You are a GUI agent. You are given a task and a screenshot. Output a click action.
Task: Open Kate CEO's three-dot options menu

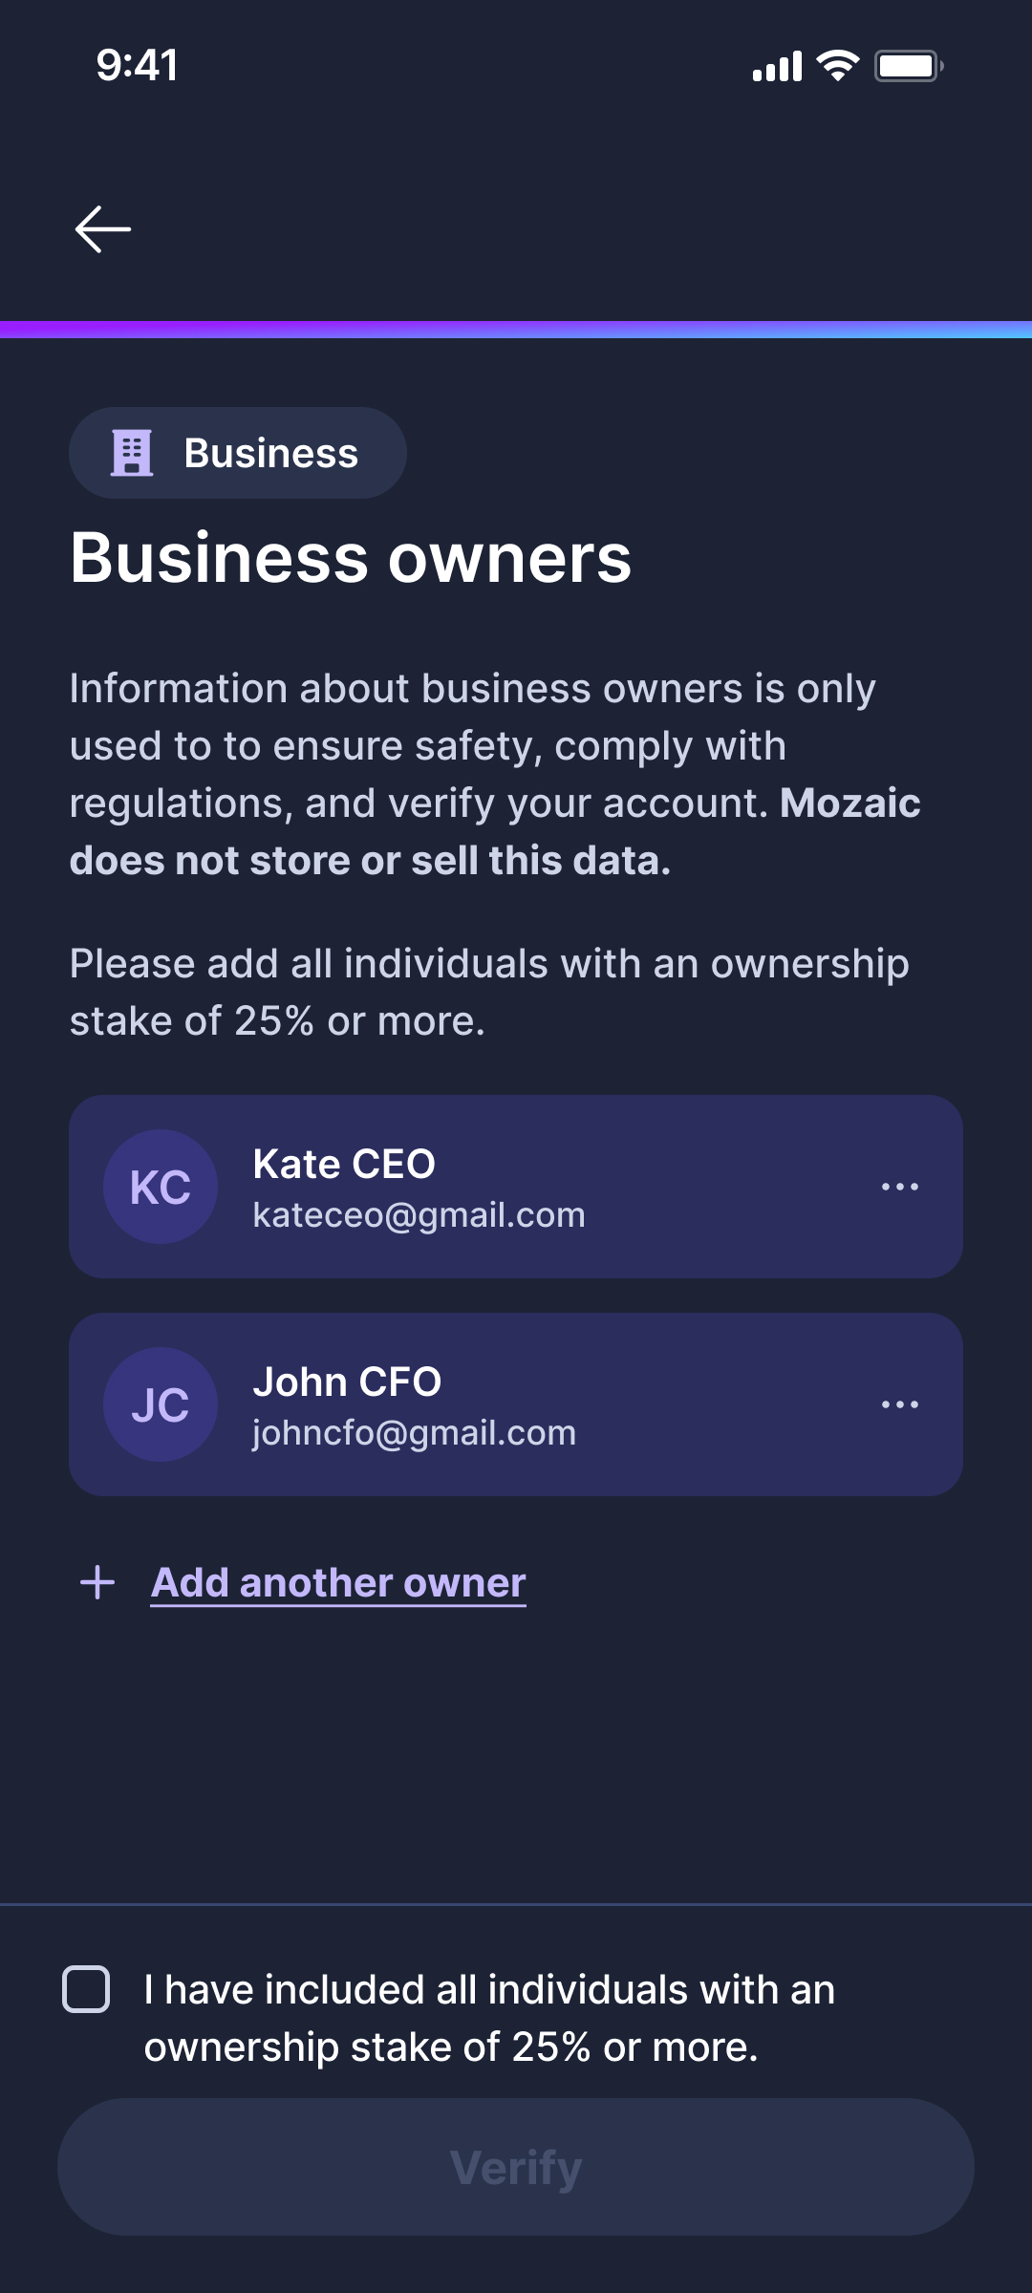click(x=899, y=1187)
